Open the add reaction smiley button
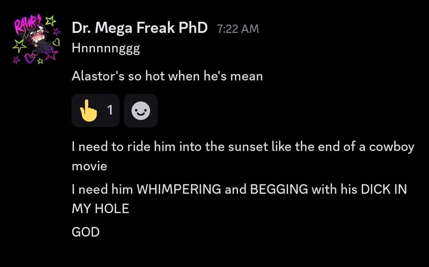 (141, 110)
